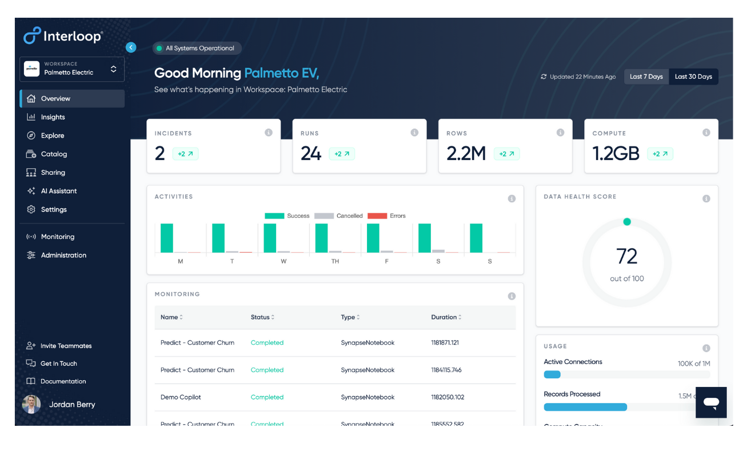Toggle the Success legend swatch
This screenshot has width=751, height=451.
pos(274,216)
